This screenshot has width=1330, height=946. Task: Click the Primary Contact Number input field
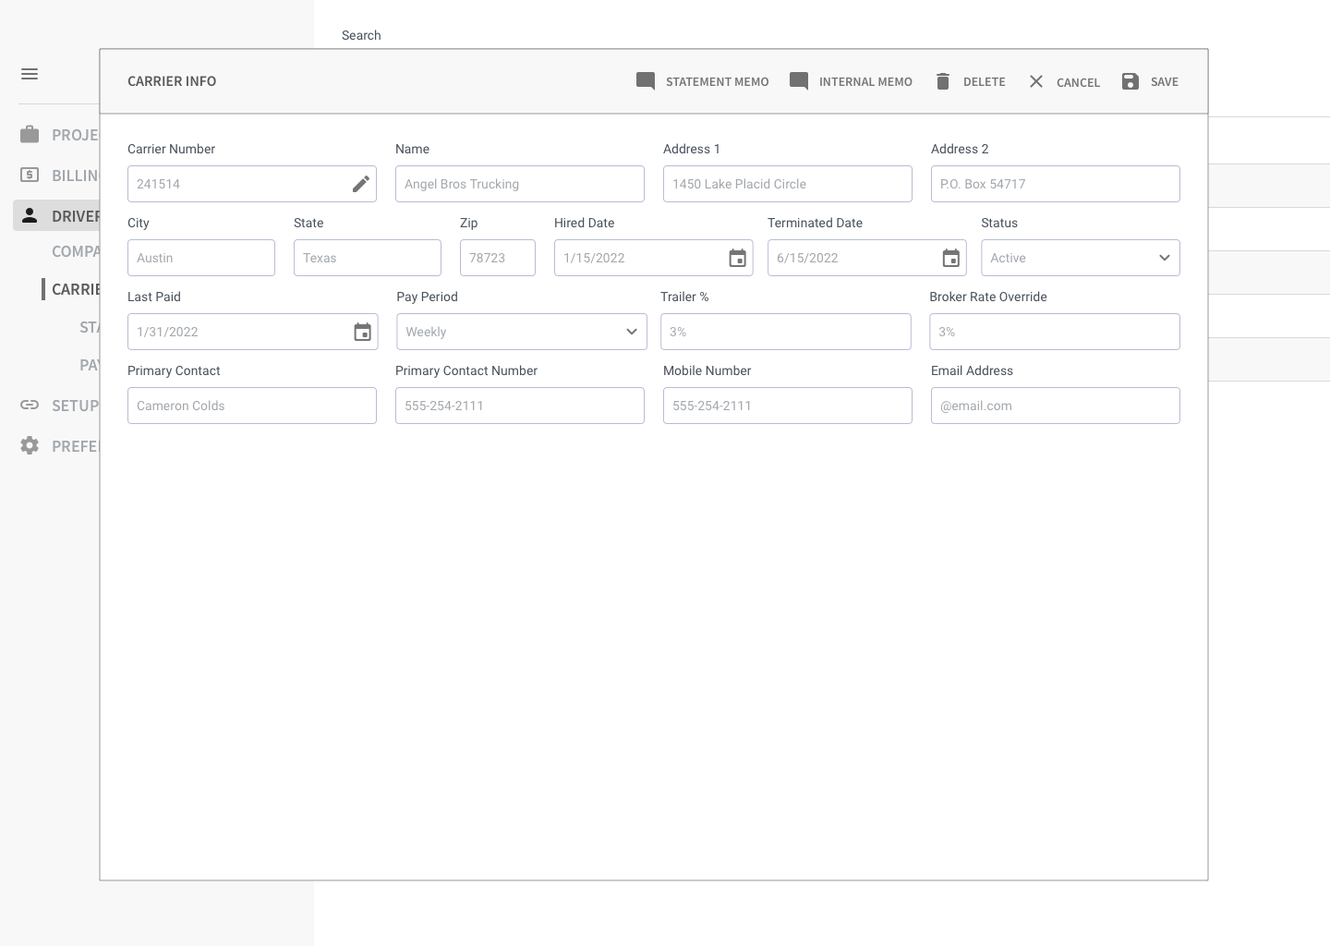(520, 406)
